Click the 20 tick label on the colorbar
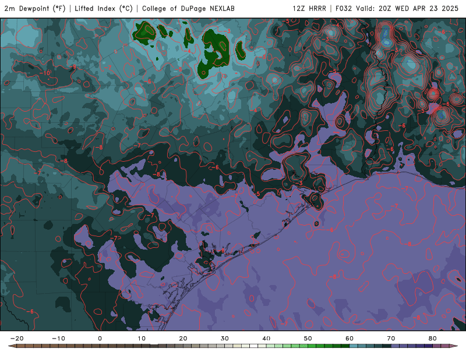The width and height of the screenshot is (466, 349). [183, 339]
